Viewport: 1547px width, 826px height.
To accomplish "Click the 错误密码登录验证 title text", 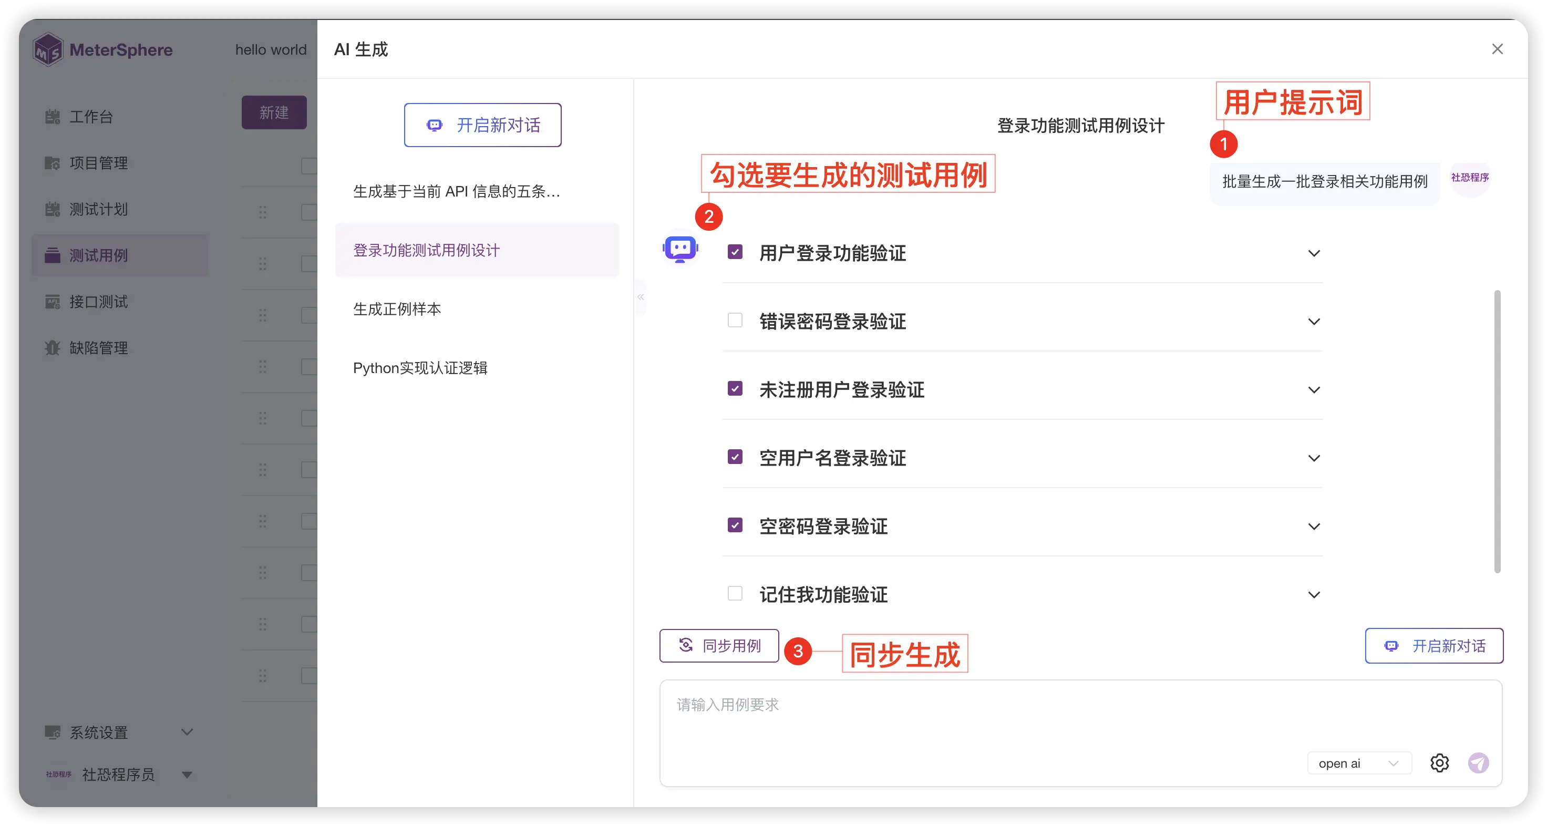I will 832,322.
